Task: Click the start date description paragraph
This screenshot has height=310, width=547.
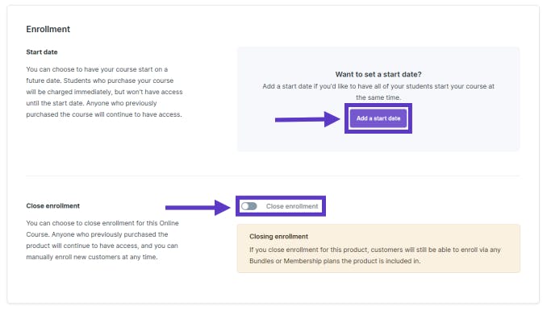Action: coord(104,92)
